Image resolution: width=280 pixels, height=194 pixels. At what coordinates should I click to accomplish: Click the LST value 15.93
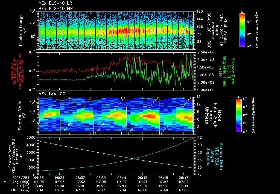click(122, 186)
